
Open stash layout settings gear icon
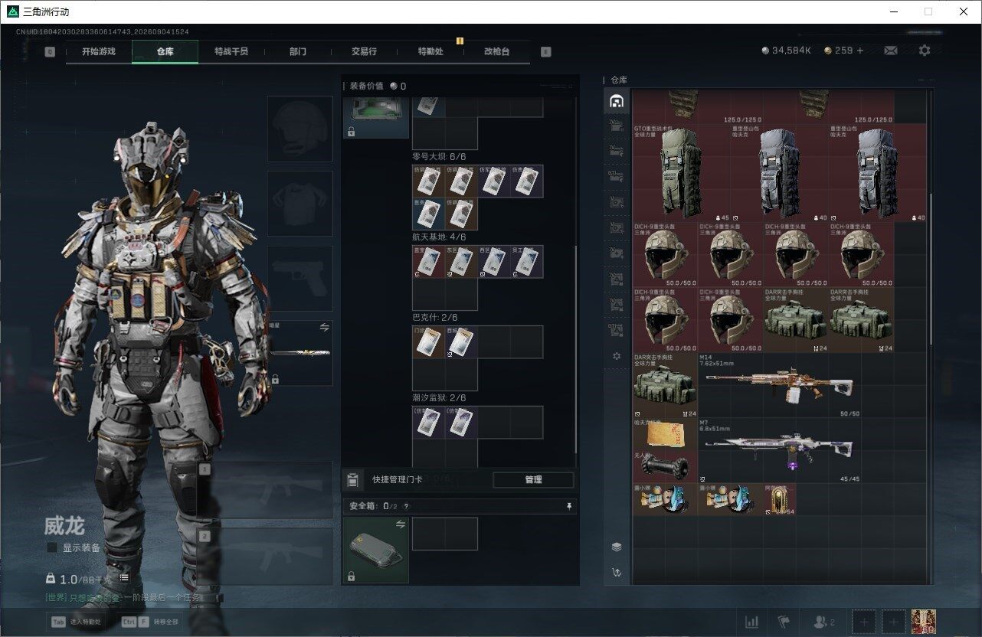coord(616,356)
